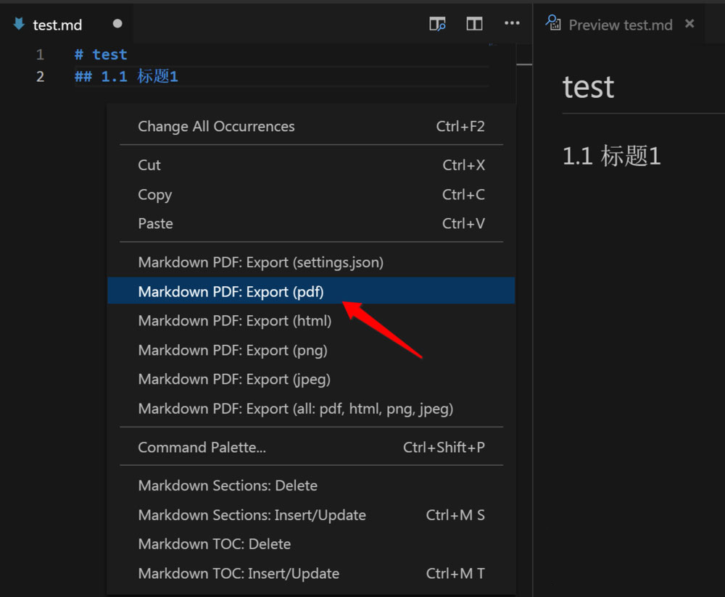
Task: Select the Copy command in the menu
Action: (154, 194)
